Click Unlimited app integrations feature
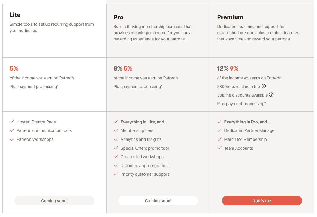317x217 pixels. point(145,166)
